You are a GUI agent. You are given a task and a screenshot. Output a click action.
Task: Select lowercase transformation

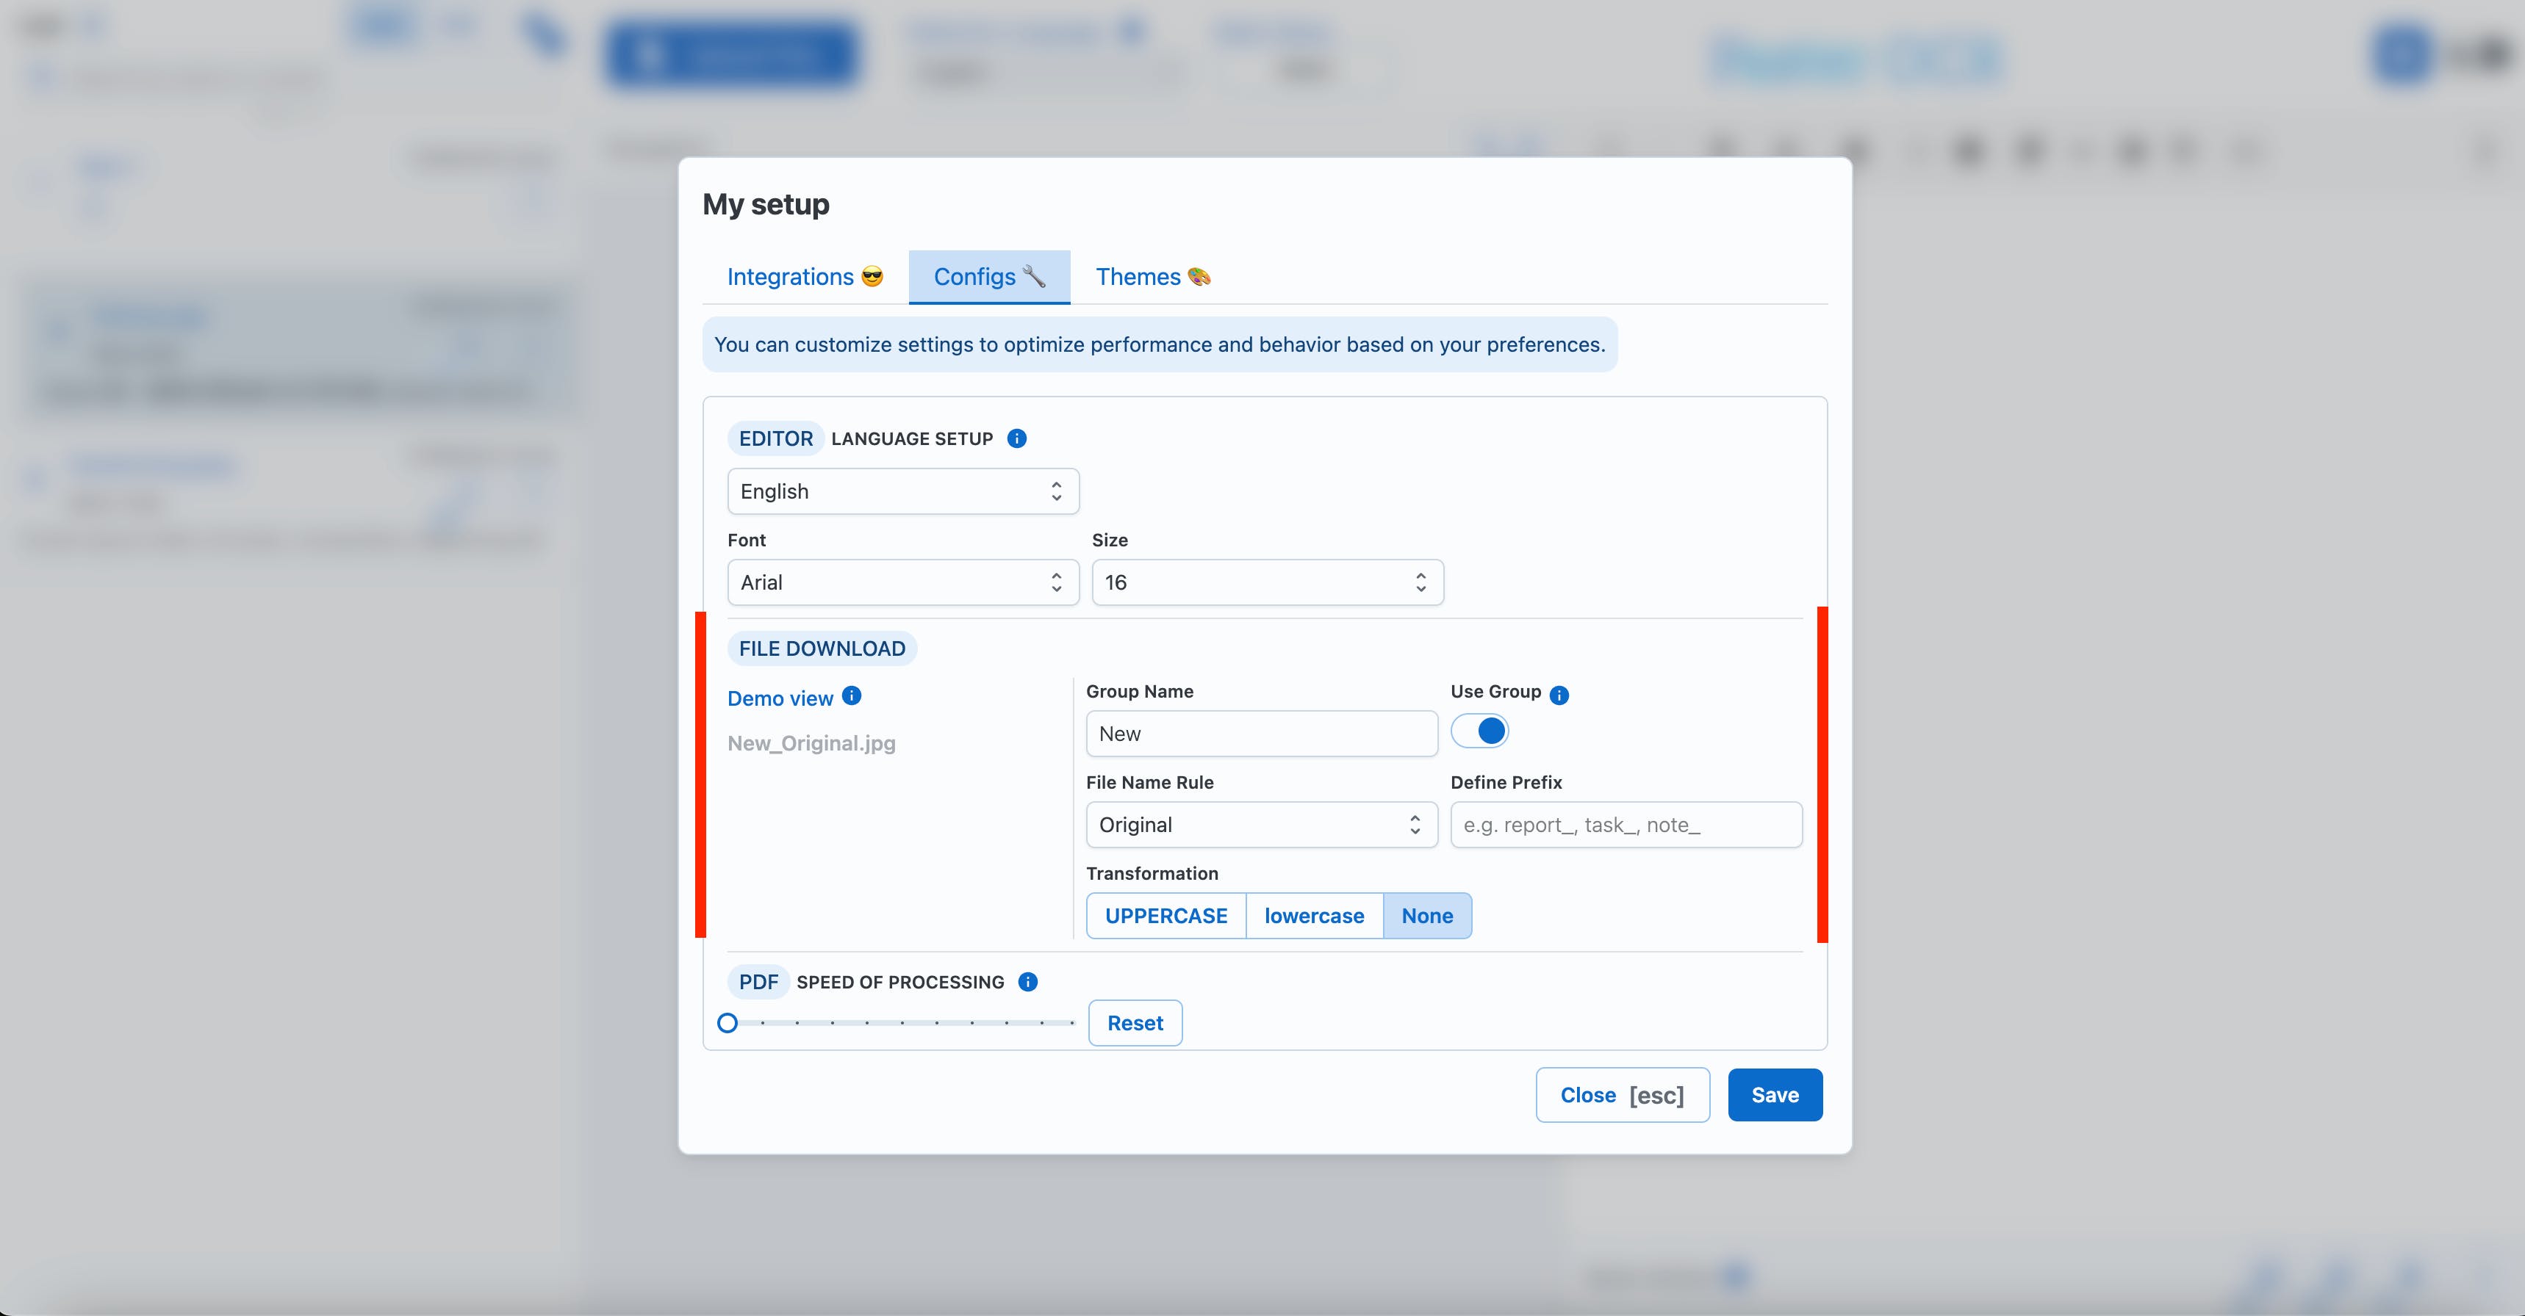pyautogui.click(x=1313, y=916)
